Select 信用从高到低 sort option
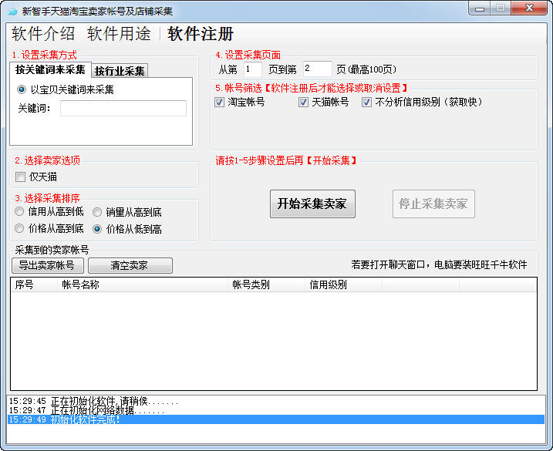Screen dimensions: 553x451 (x=19, y=211)
